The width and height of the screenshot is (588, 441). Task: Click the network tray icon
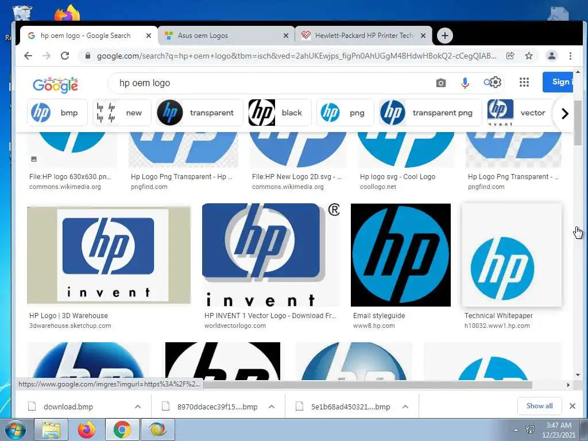[x=530, y=430]
